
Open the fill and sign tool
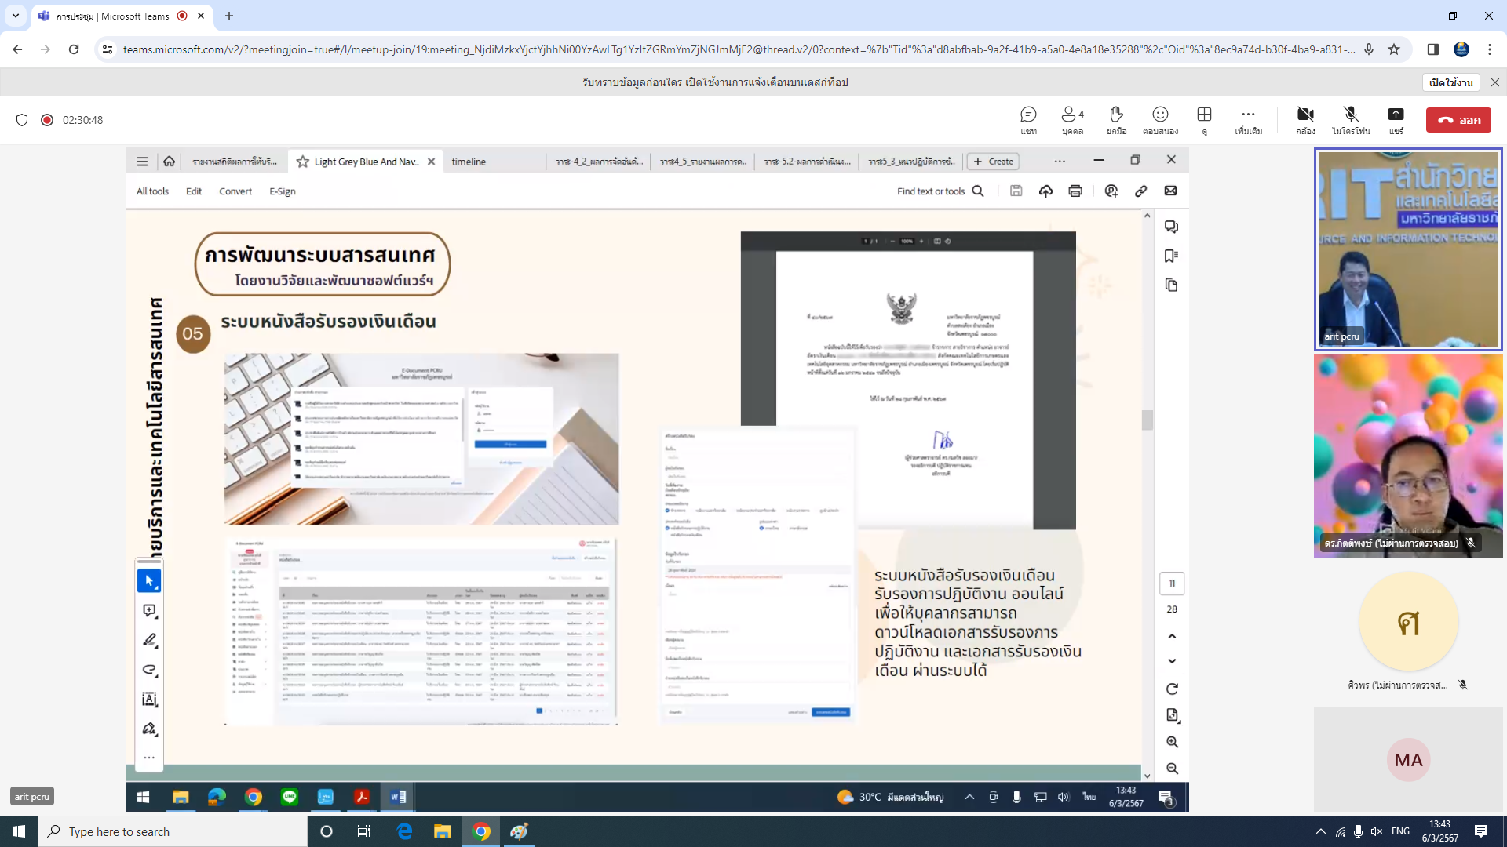[149, 729]
